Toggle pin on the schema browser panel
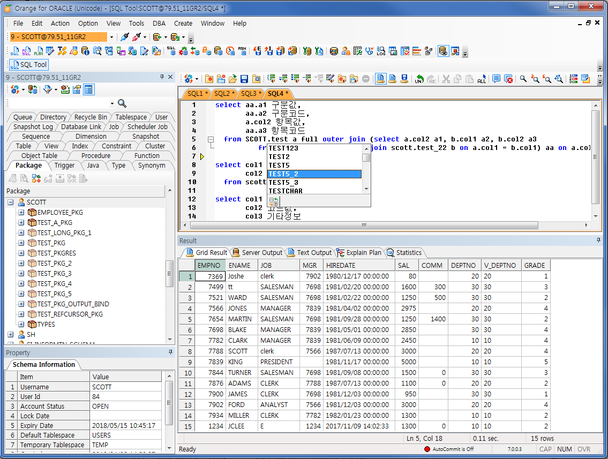 [x=162, y=77]
